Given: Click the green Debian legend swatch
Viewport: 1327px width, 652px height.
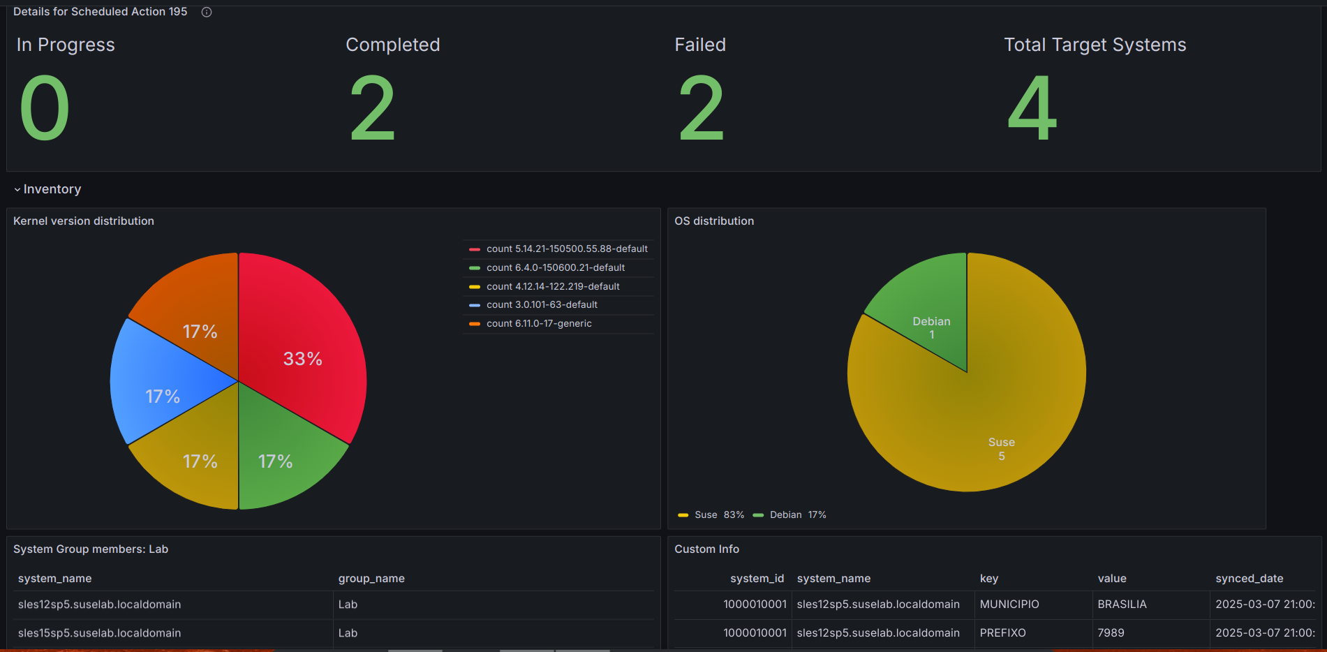Looking at the screenshot, I should point(758,515).
